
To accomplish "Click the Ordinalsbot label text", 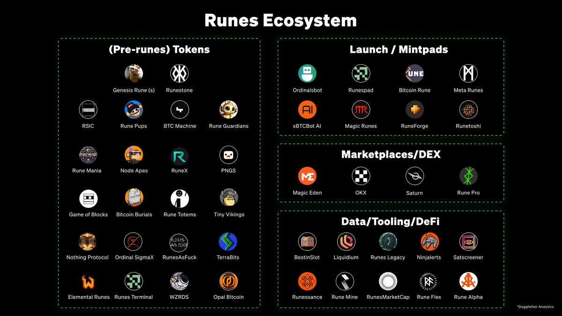I will tap(307, 90).
